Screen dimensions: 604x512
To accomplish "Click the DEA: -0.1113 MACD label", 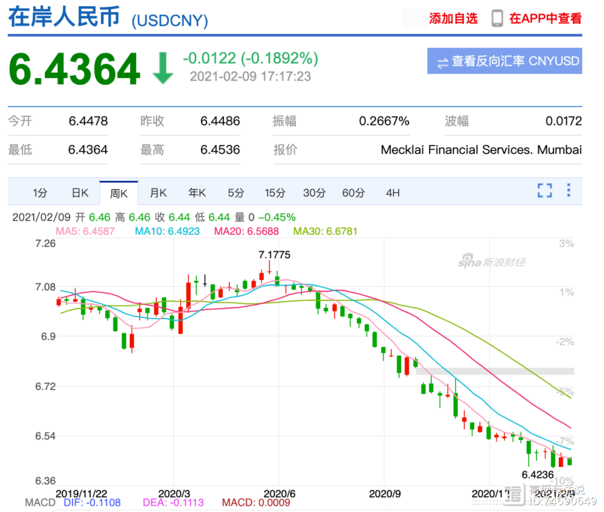I will 173,502.
